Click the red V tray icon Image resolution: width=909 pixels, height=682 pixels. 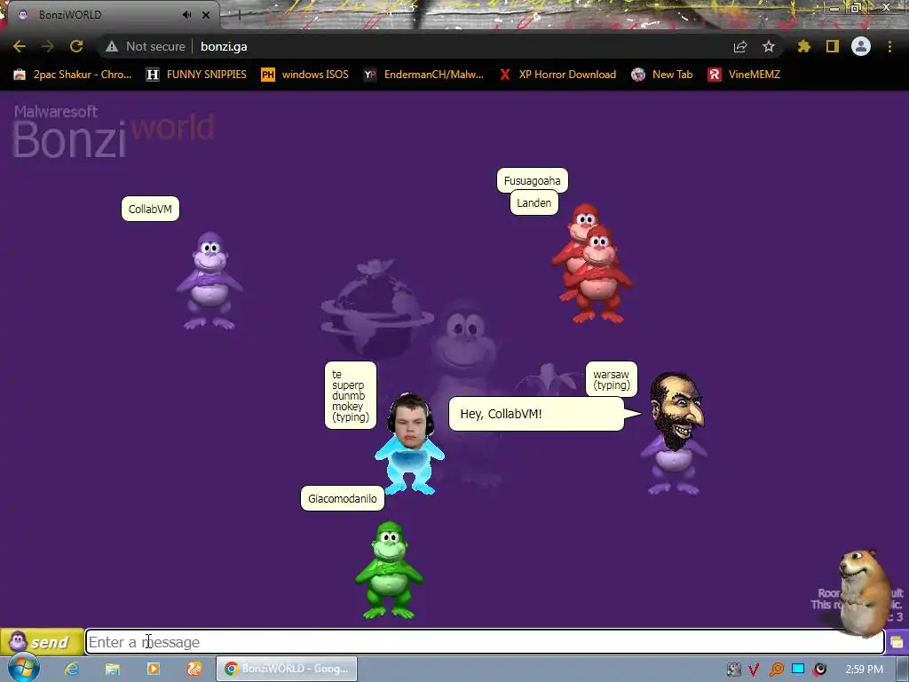point(754,670)
